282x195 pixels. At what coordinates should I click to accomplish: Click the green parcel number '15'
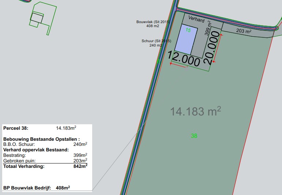(x=188, y=30)
